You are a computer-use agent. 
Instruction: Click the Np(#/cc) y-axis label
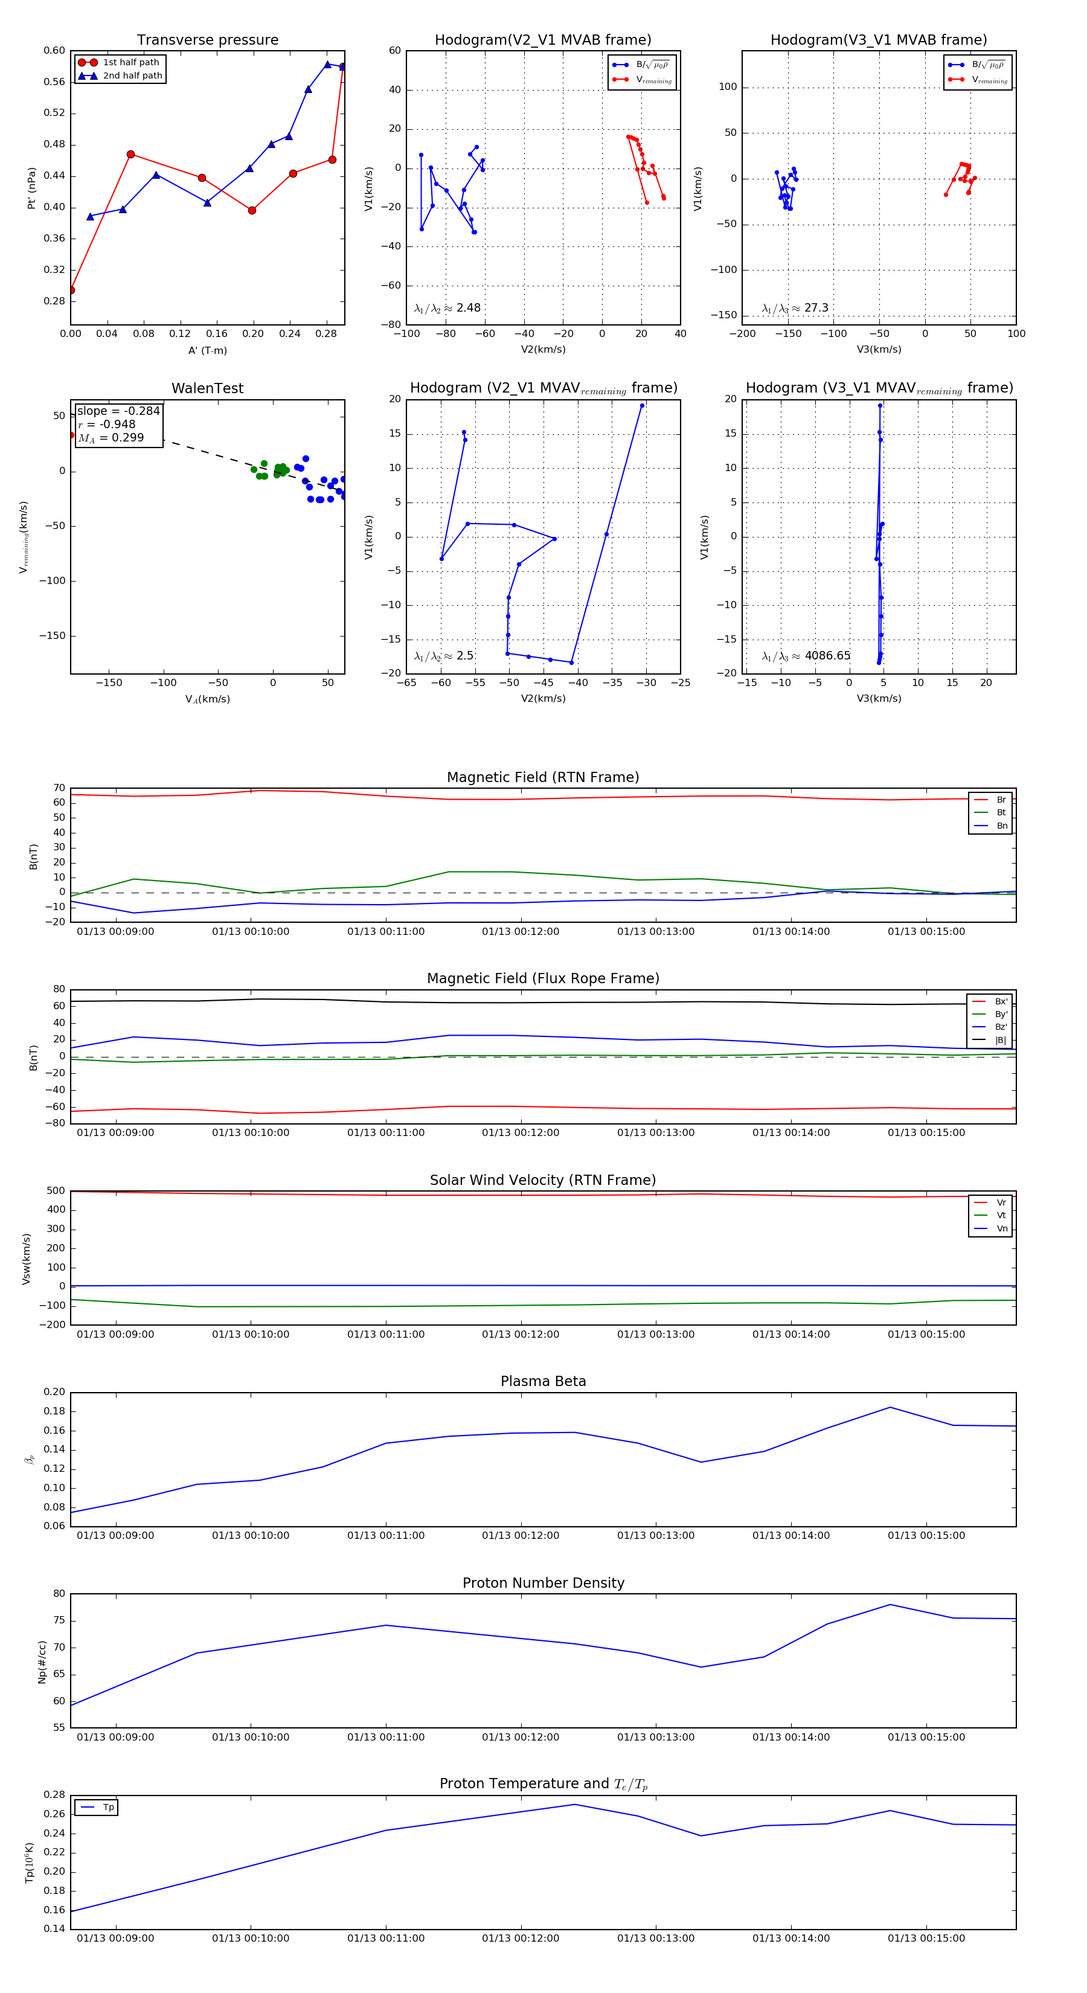(x=42, y=1662)
